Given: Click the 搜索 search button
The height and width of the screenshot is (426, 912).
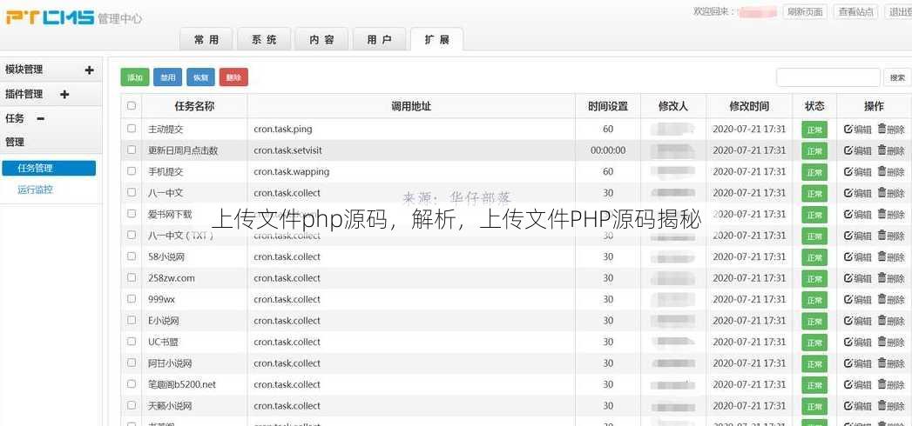Looking at the screenshot, I should (897, 77).
